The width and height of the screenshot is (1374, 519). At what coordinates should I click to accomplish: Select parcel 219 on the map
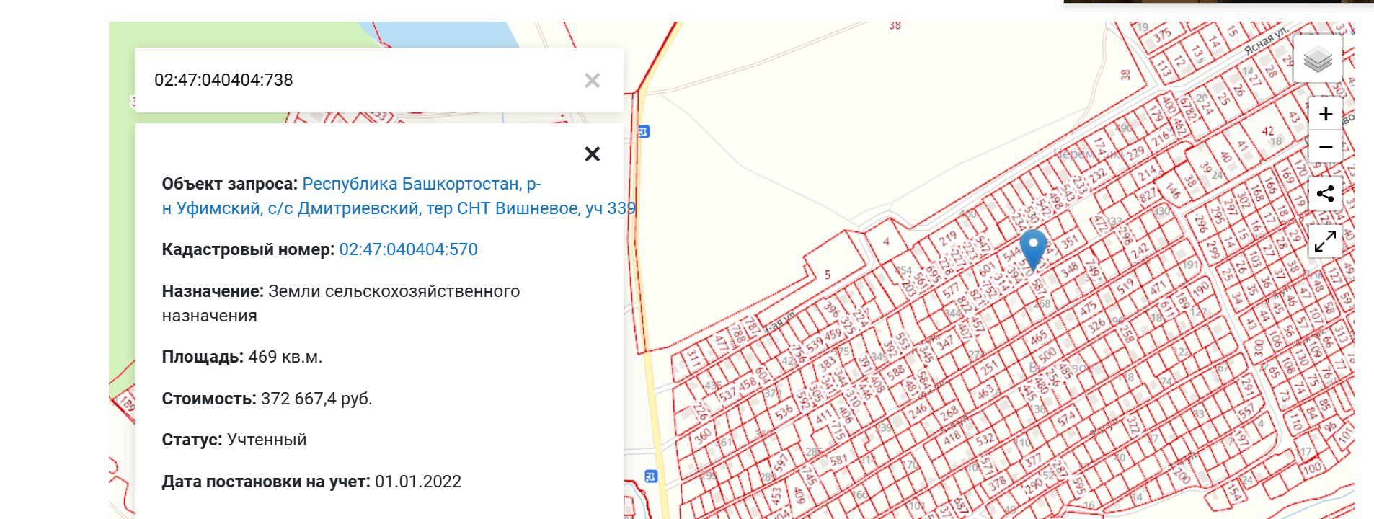[x=947, y=236]
